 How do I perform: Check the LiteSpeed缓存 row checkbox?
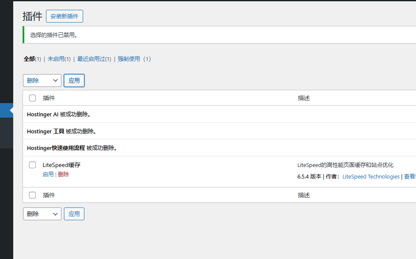point(32,165)
